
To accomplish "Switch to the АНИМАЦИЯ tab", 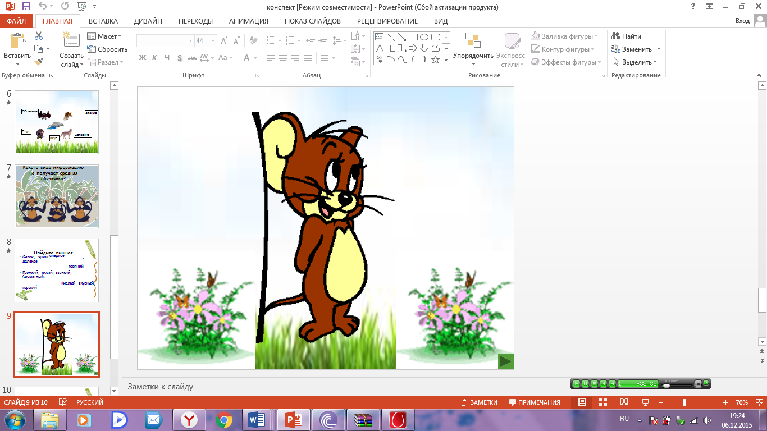I will point(249,21).
